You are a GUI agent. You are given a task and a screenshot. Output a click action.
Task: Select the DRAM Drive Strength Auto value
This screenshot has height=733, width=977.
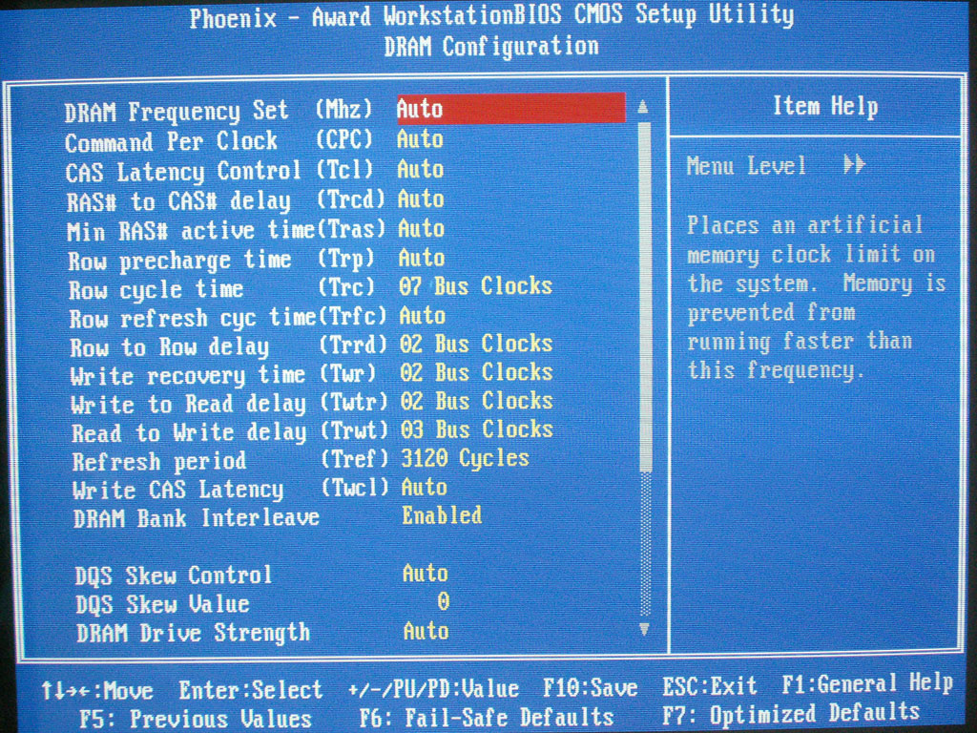point(426,631)
